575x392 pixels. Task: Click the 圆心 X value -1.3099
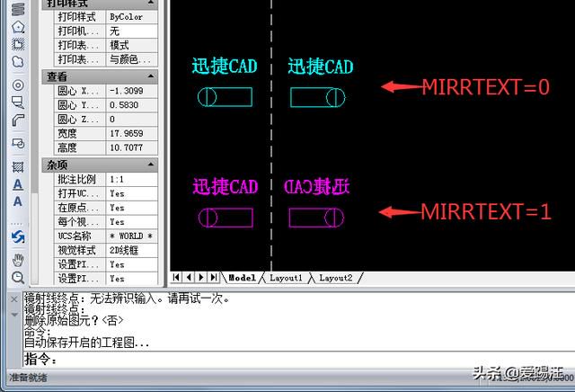[132, 91]
